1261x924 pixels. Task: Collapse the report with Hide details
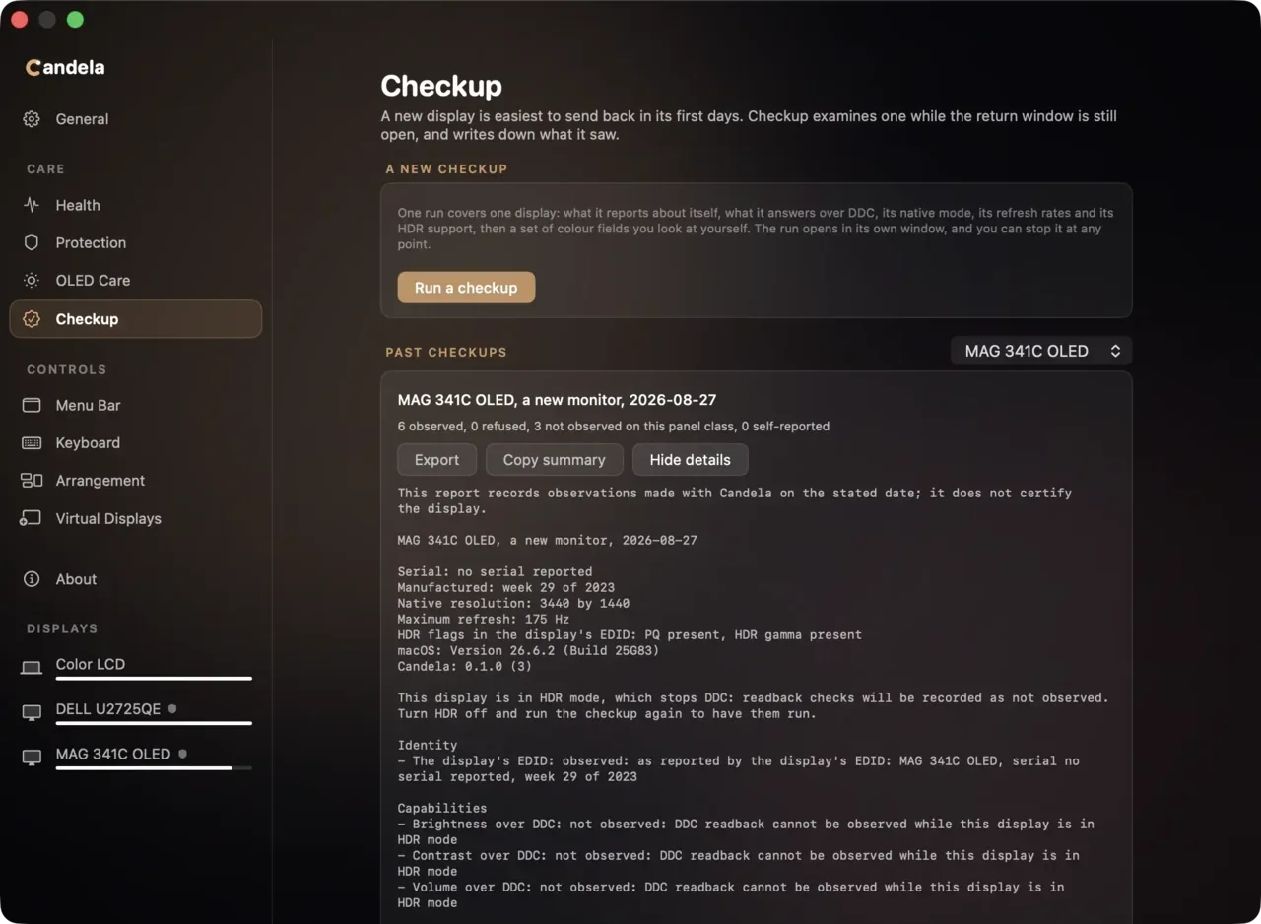tap(690, 460)
